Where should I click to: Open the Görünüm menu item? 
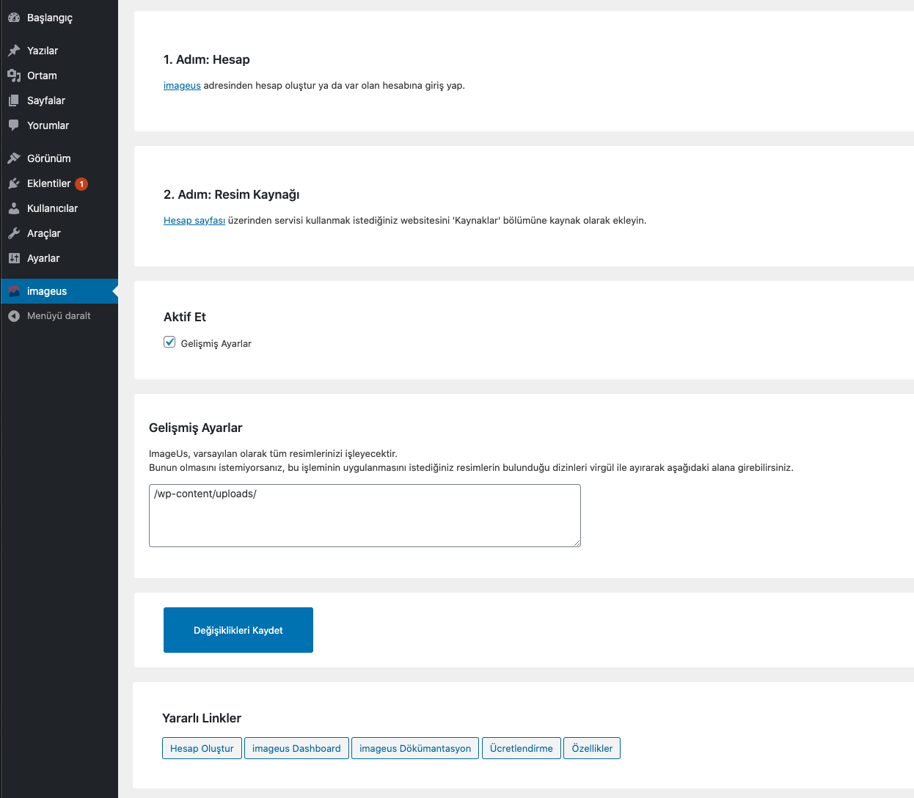tap(59, 158)
